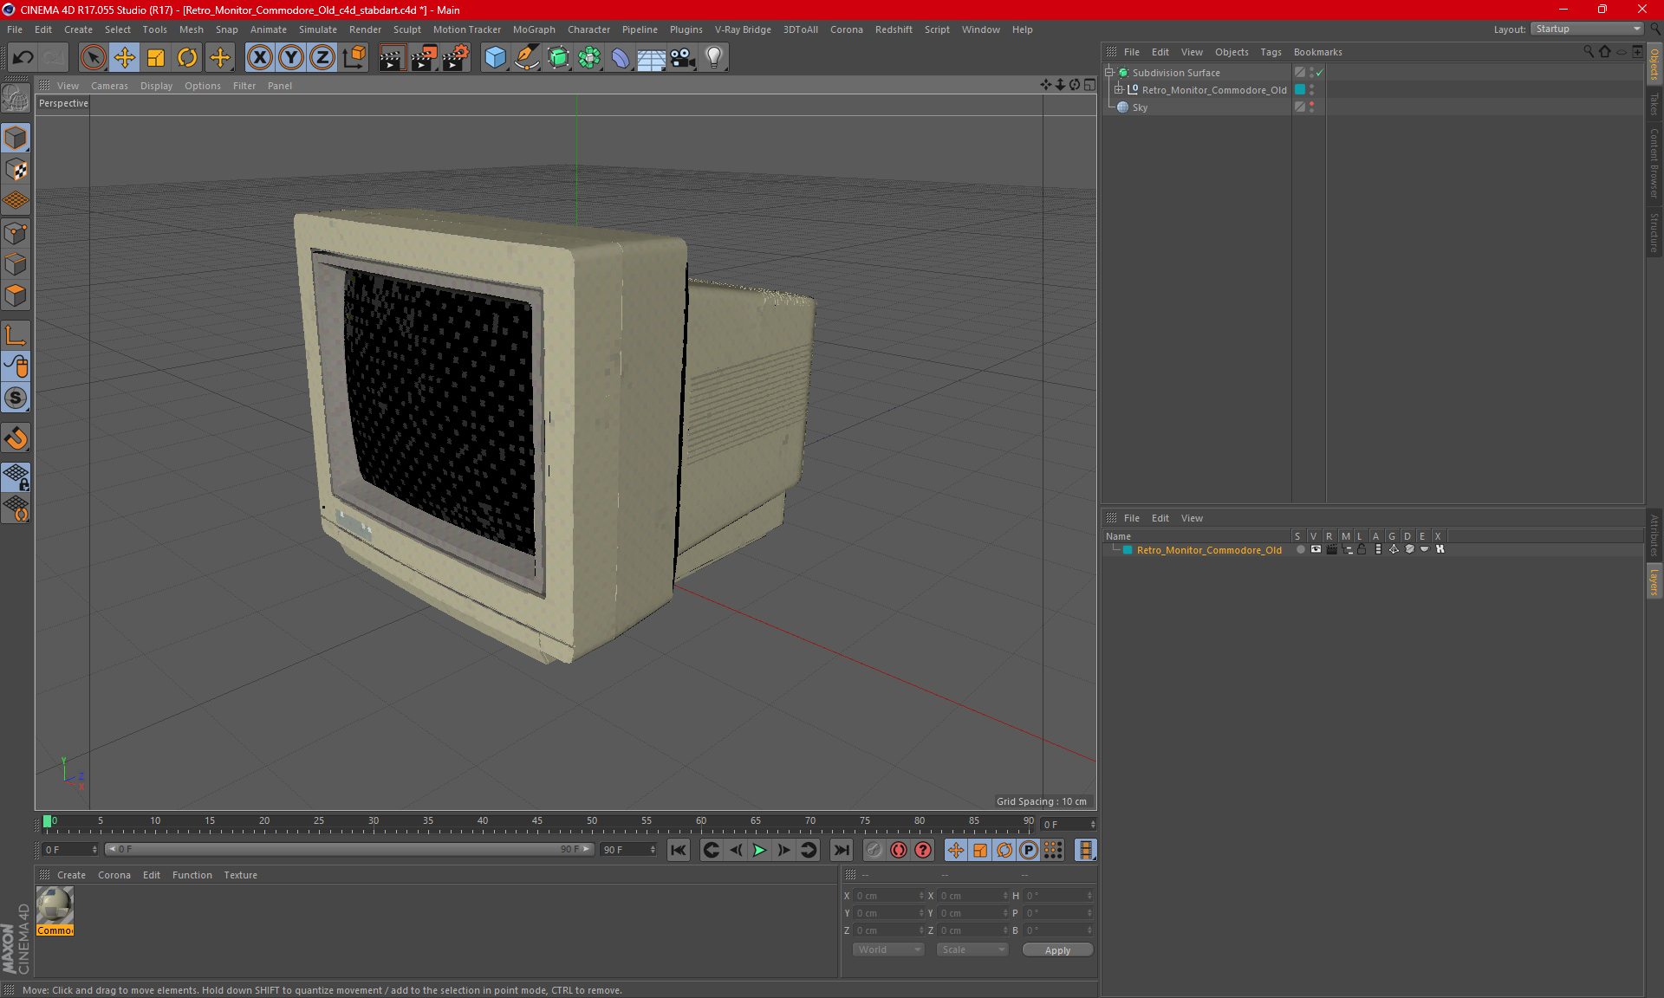1664x998 pixels.
Task: Click the Undo arrow icon
Action: 23,57
